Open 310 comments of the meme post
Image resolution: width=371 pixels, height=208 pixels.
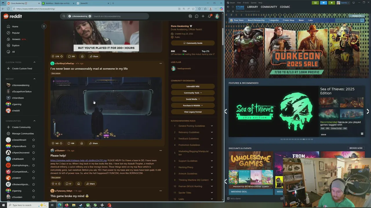pos(71,56)
